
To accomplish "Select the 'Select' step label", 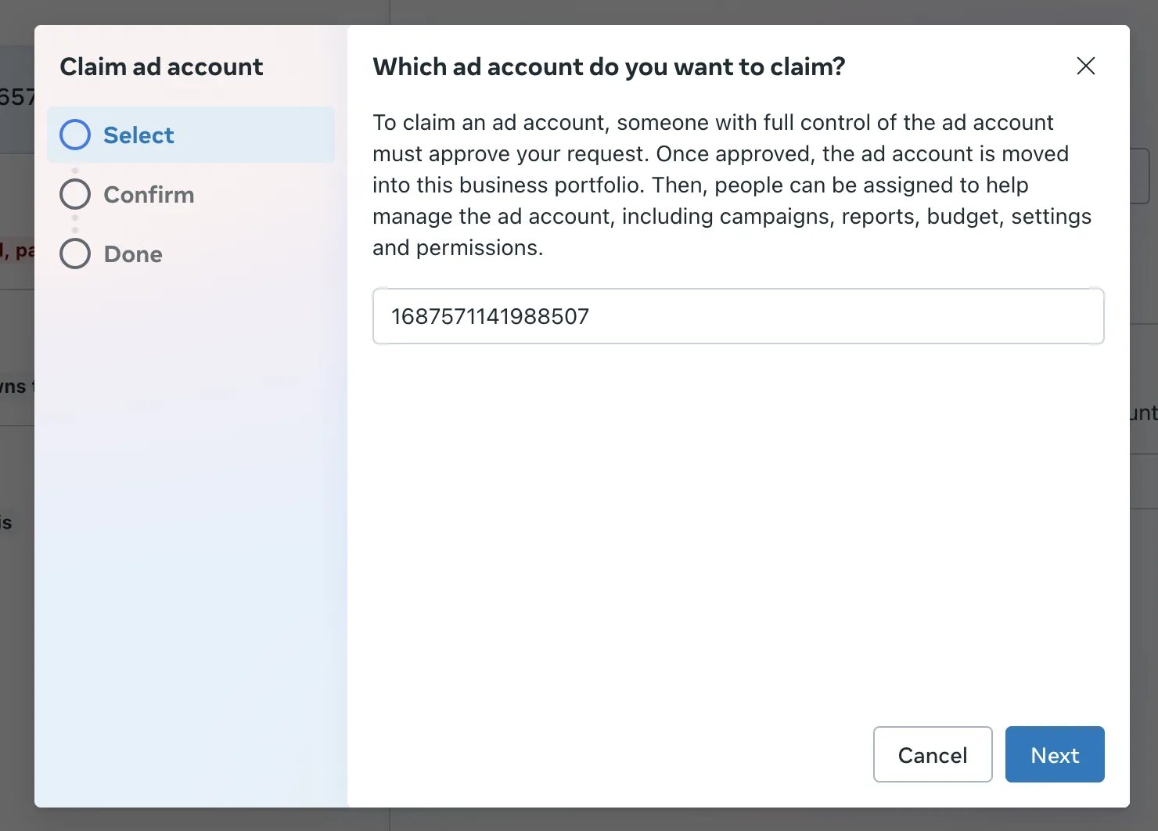I will coord(138,135).
